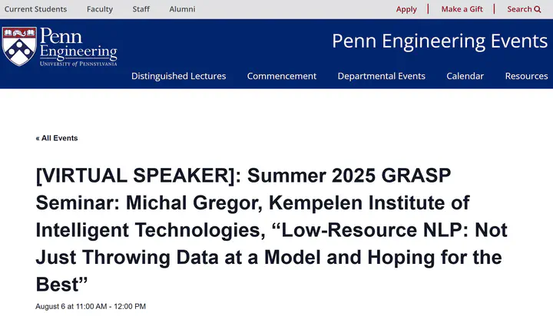Viewport: 553px width, 316px height.
Task: Go to the Calendar menu item
Action: pyautogui.click(x=465, y=76)
